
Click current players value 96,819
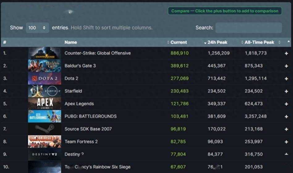click(x=178, y=129)
